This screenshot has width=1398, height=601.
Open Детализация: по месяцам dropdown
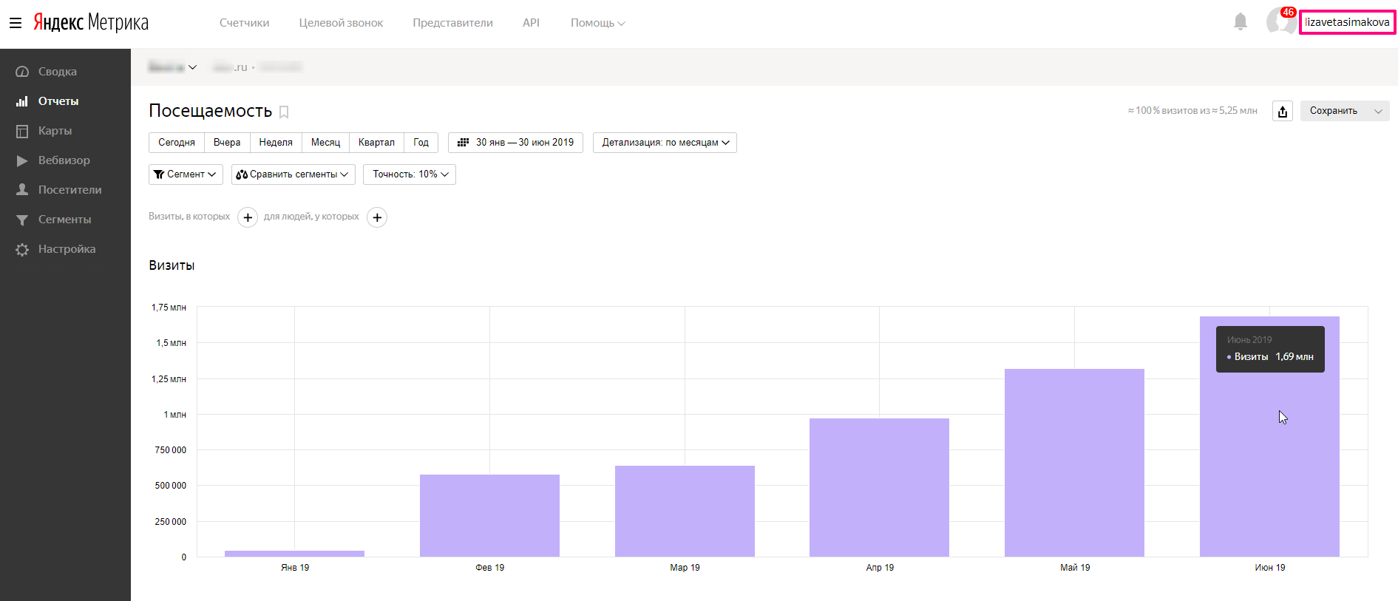665,143
